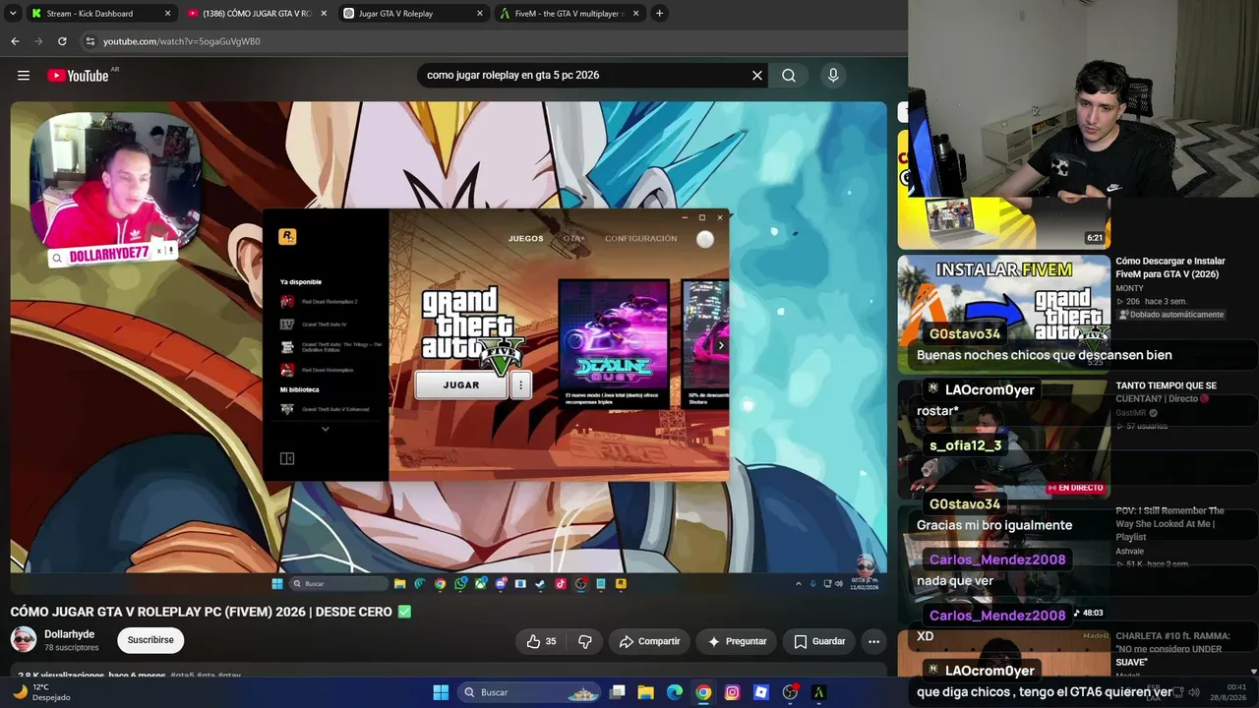
Task: Click the Windows taskbar search box
Action: (x=530, y=692)
